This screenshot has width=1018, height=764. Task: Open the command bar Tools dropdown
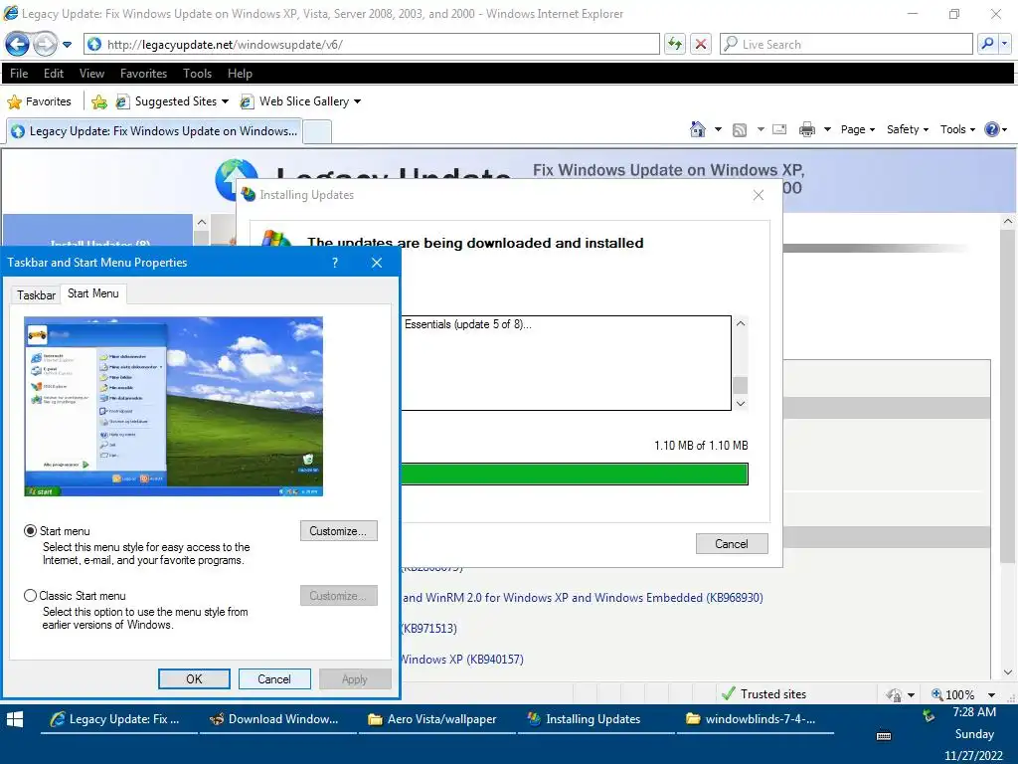pyautogui.click(x=957, y=129)
